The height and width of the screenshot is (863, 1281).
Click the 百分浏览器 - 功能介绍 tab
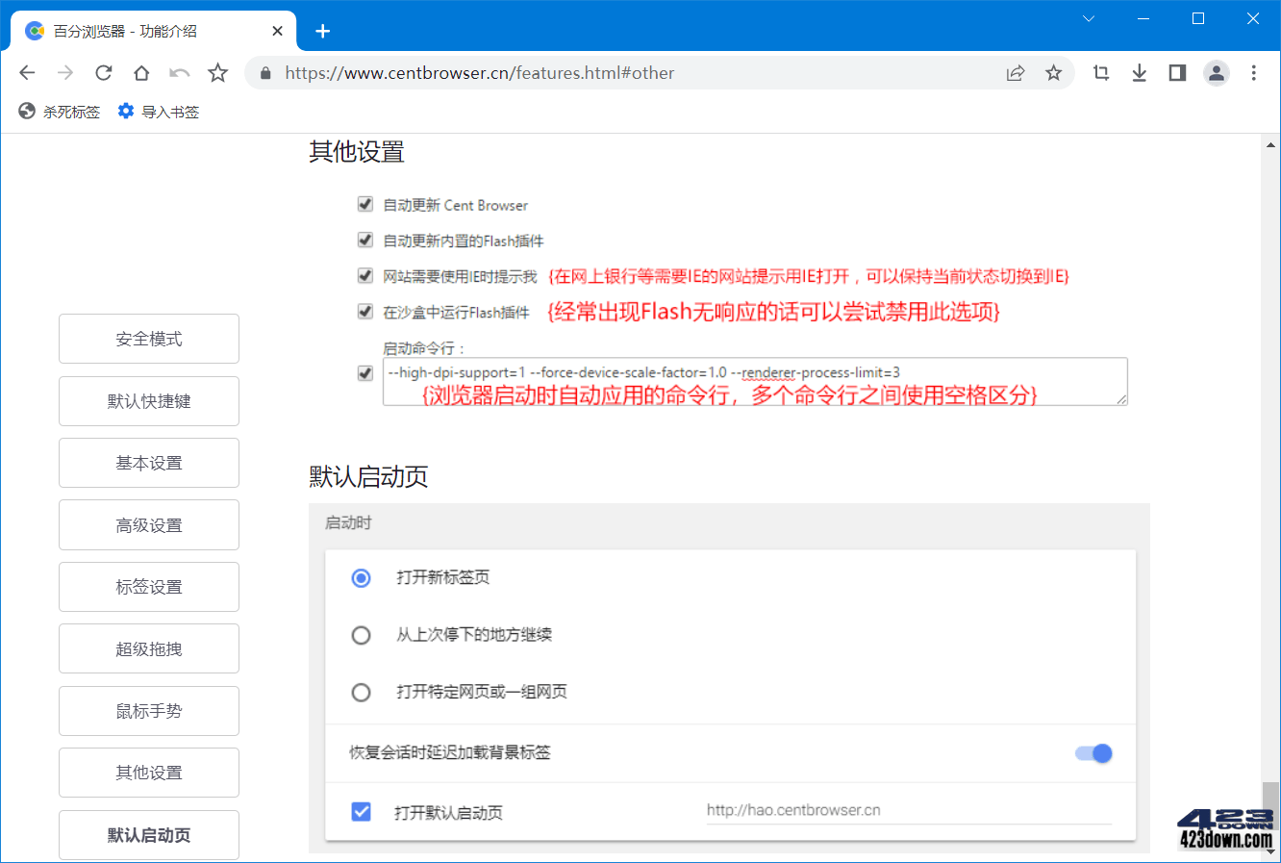pyautogui.click(x=144, y=30)
